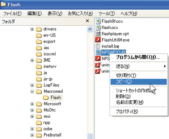Click the inetsrv folder icon
This screenshot has height=139, width=169.
39,67
